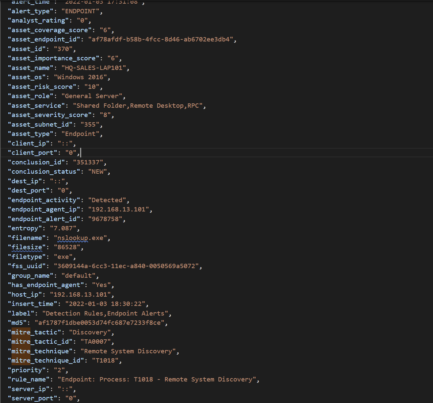Image resolution: width=433 pixels, height=403 pixels.
Task: Click the "Shared Folder,Remote Desktop,RPC" value
Action: point(138,106)
